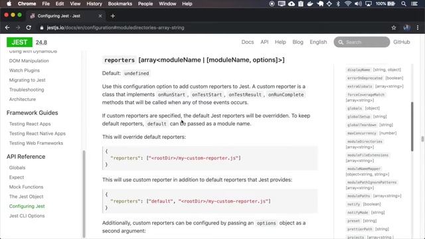Click the browser forward arrow
This screenshot has height=239, width=425.
click(x=18, y=28)
